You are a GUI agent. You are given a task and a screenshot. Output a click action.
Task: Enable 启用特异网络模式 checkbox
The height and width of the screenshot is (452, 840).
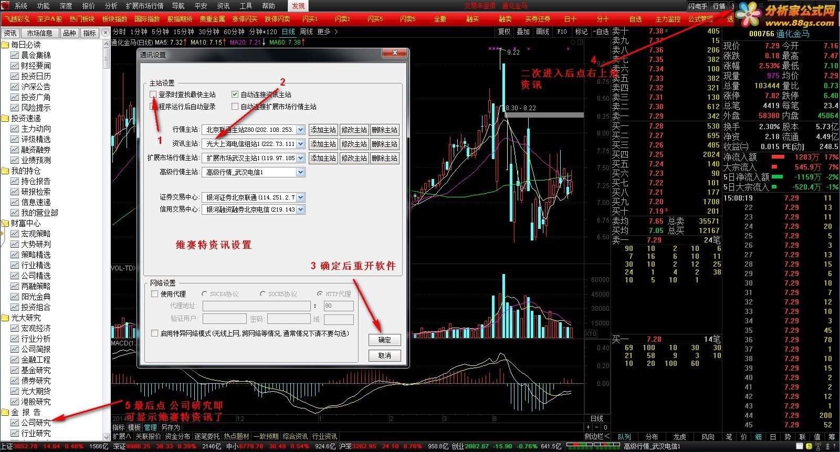click(154, 333)
